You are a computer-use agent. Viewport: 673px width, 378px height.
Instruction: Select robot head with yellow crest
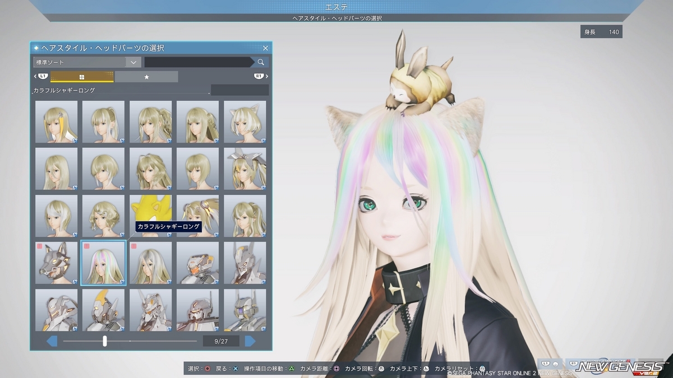[x=103, y=310]
